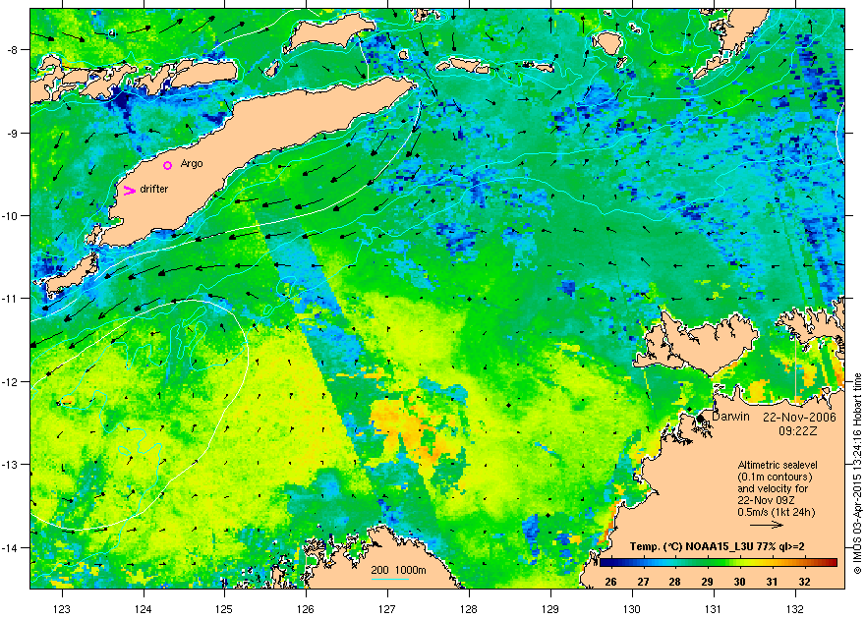This screenshot has width=865, height=619.
Task: Click the latitude axis label '-12'
Action: coord(11,381)
